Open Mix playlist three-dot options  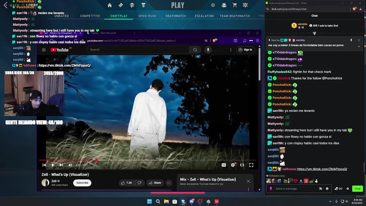(248, 189)
